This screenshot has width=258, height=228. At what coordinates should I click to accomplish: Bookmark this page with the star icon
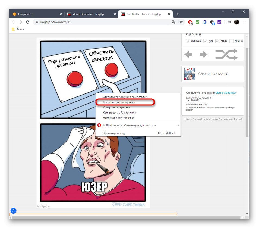pos(181,22)
